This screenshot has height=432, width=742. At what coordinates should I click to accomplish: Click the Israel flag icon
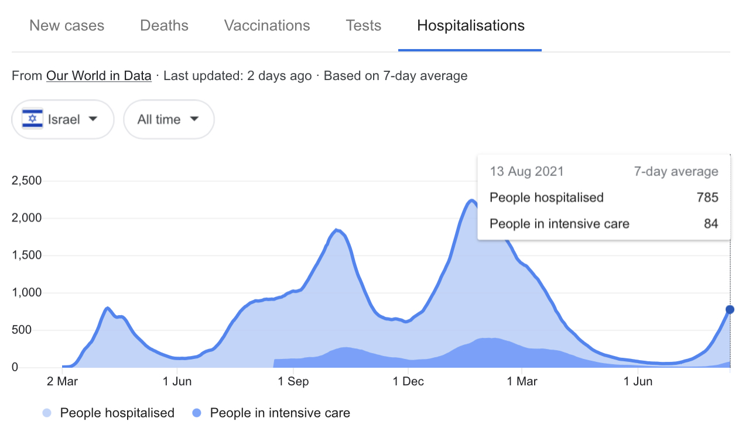(x=33, y=119)
